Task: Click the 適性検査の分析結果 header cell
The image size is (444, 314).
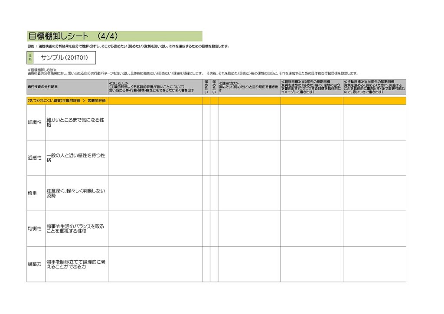Action: 67,87
